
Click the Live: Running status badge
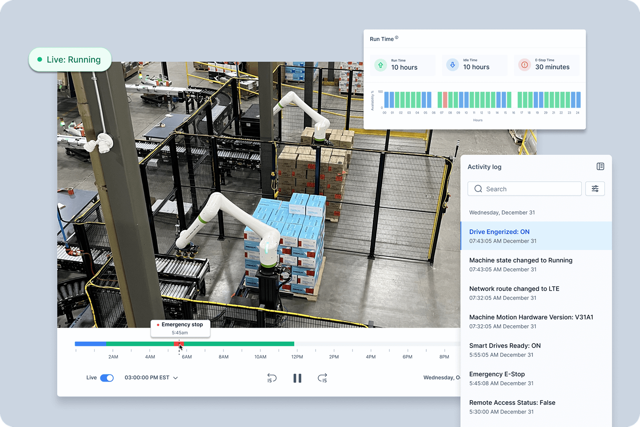[x=70, y=60]
